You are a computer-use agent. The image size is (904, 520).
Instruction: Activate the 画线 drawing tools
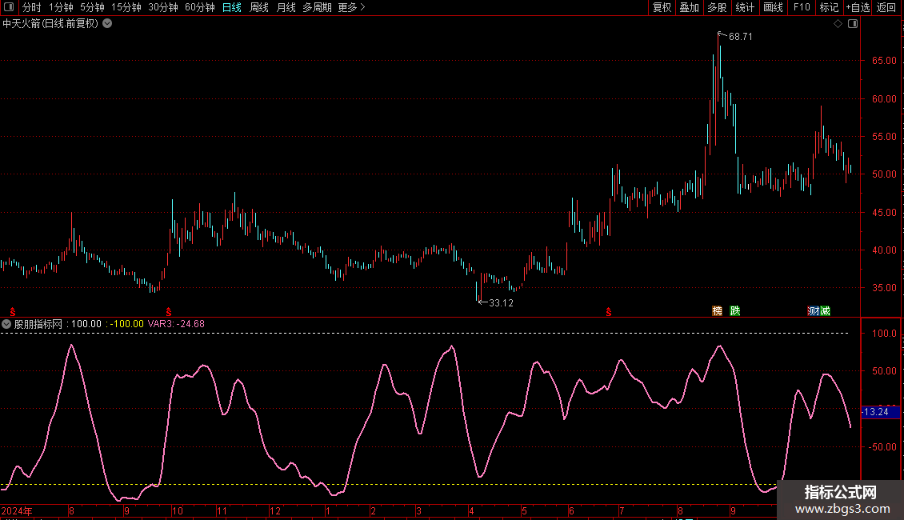pos(773,7)
